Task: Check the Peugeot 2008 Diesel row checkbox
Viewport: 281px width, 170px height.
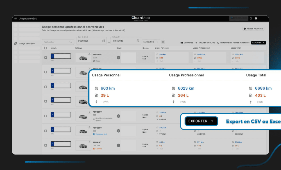Action: click(x=46, y=58)
